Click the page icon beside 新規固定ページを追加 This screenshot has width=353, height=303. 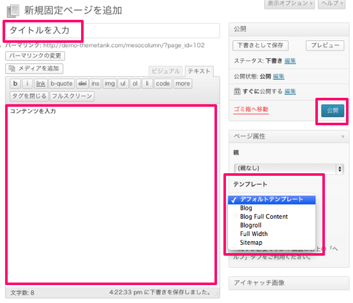click(x=13, y=12)
